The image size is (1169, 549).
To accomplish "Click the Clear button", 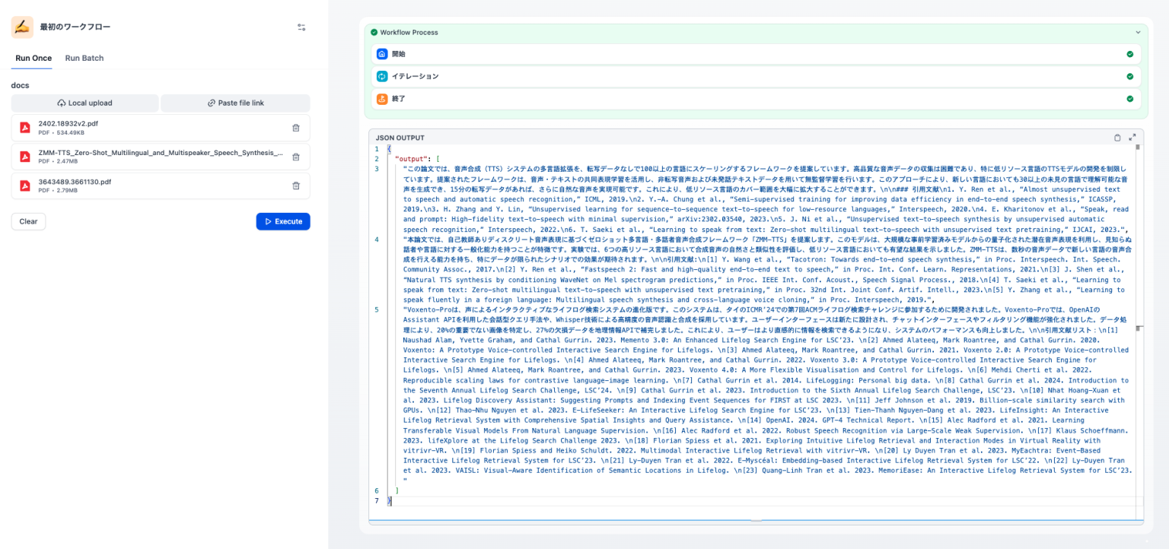I will coord(28,221).
